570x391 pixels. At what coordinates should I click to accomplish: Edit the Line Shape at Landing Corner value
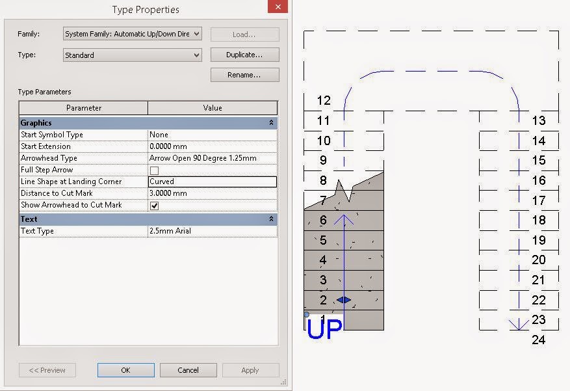(211, 181)
